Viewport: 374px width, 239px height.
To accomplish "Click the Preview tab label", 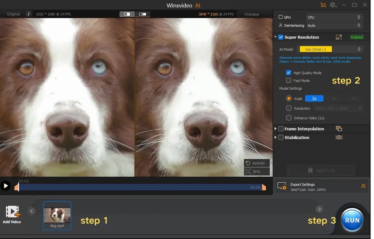I will coord(251,14).
